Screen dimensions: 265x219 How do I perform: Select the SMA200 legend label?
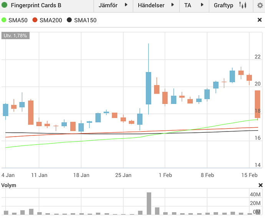[x=51, y=20]
